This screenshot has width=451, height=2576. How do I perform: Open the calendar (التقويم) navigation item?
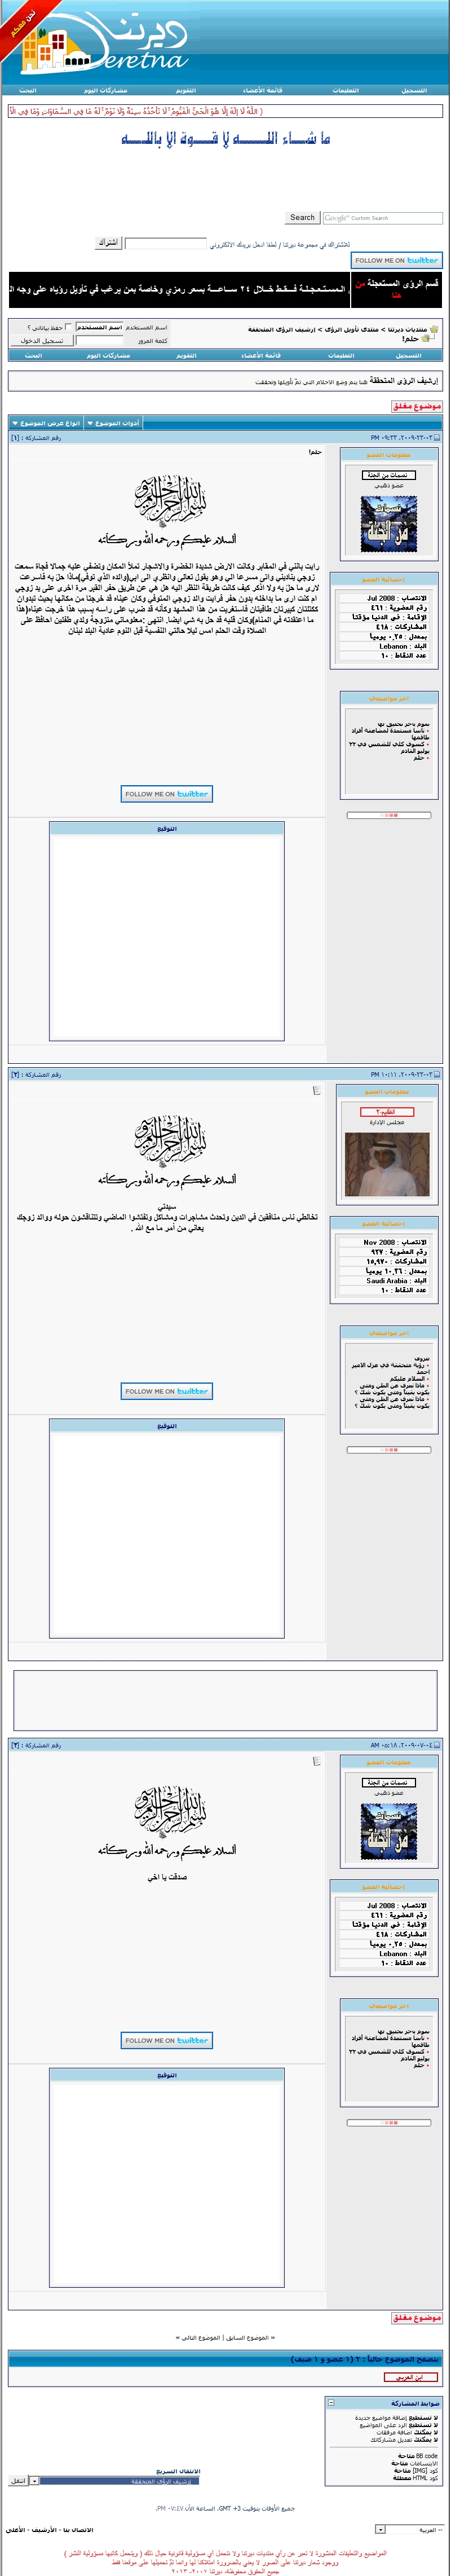pyautogui.click(x=186, y=90)
